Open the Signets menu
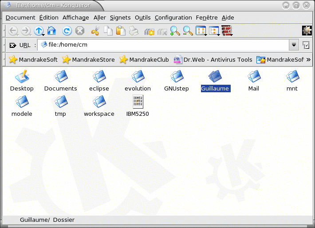Screen dimensions: 315x228 click(120, 18)
